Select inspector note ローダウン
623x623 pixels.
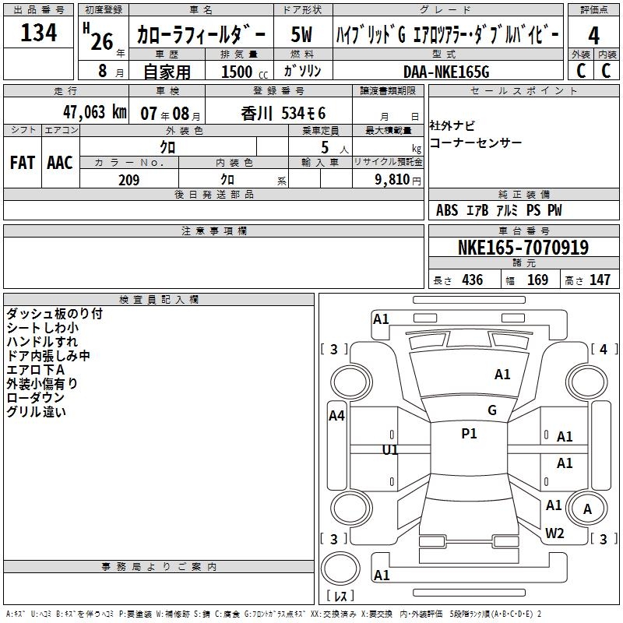click(x=35, y=398)
